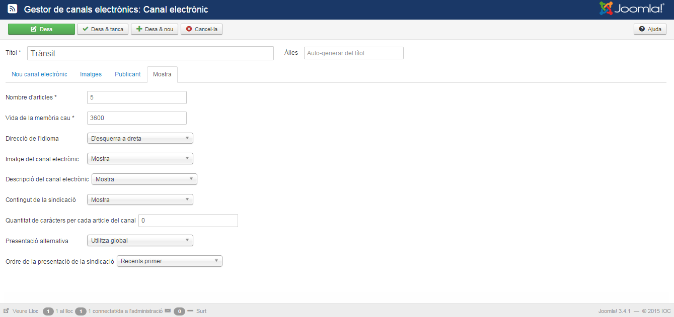
Task: Click the Joomla! logo
Action: pos(632,9)
